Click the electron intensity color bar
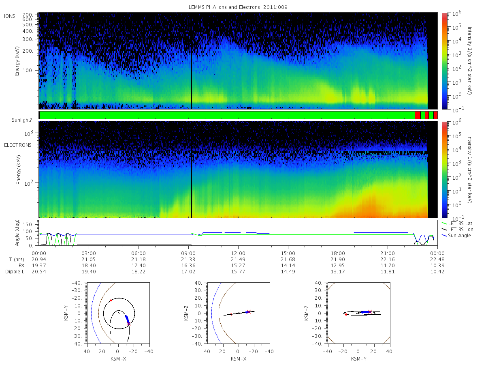The width and height of the screenshot is (486, 365). click(445, 170)
